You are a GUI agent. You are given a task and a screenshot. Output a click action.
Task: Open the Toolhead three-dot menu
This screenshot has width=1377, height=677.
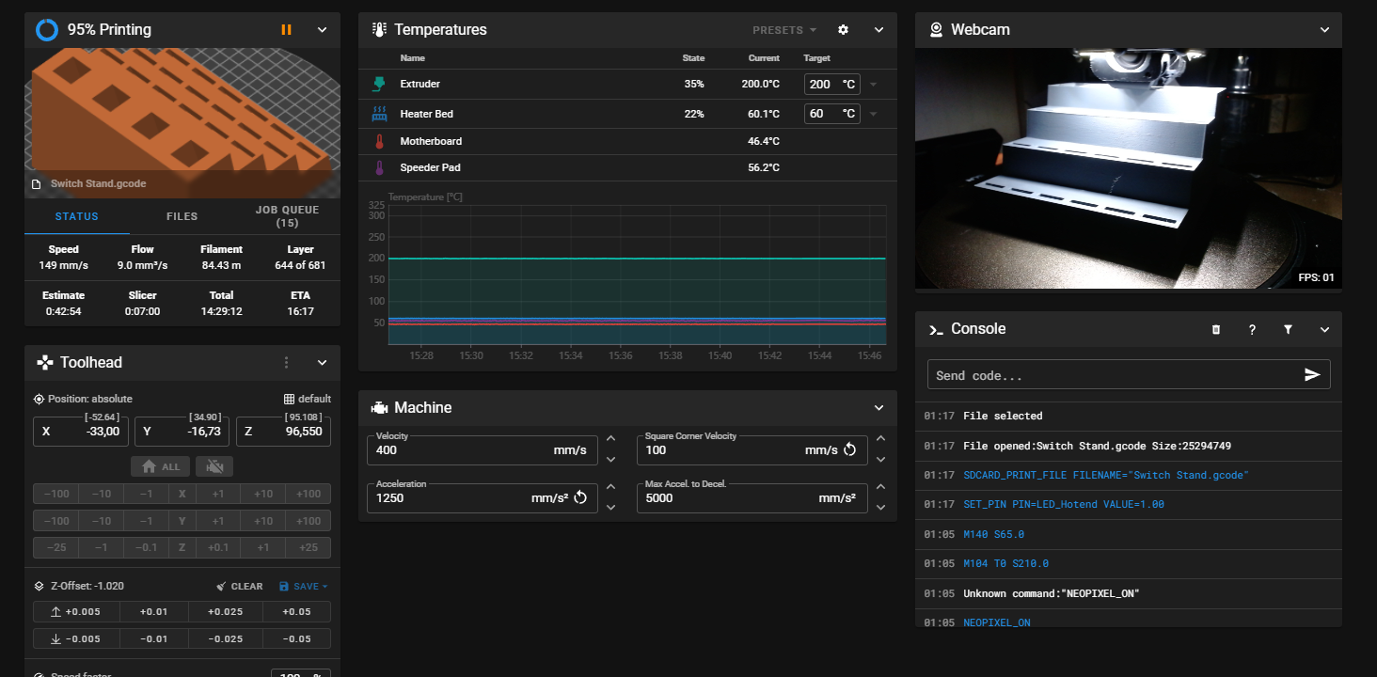click(x=286, y=363)
